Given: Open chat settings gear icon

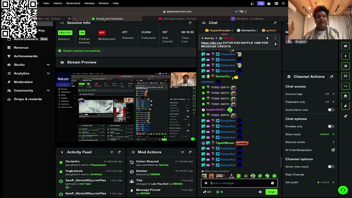Looking at the screenshot, I should [x=260, y=192].
